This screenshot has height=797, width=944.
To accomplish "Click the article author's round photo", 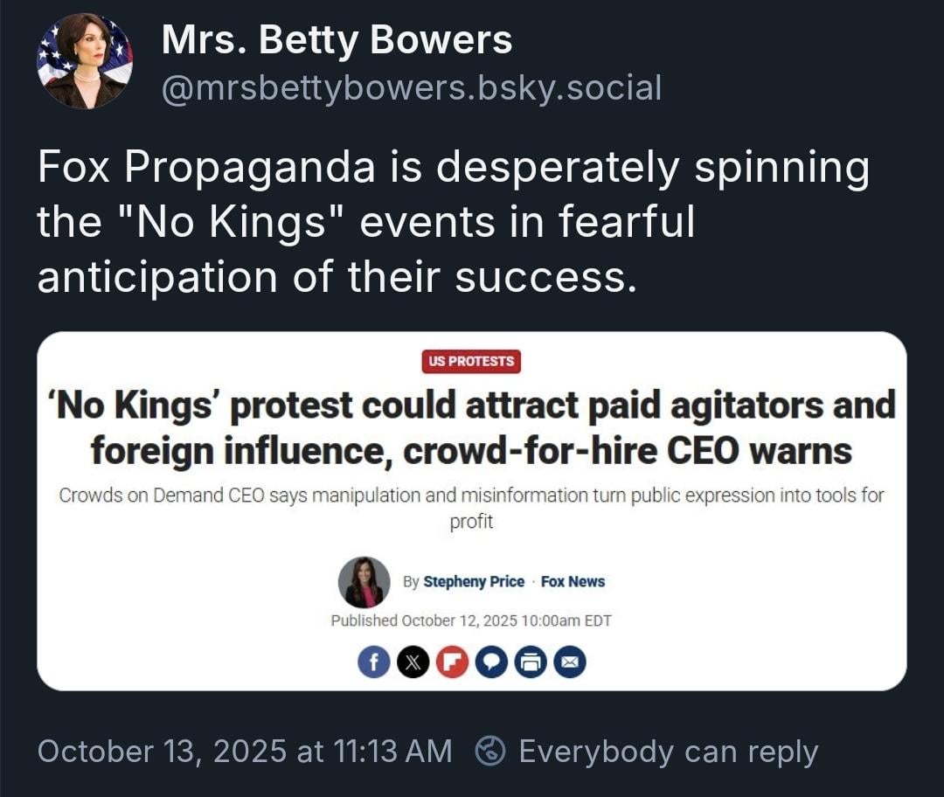I will click(364, 582).
